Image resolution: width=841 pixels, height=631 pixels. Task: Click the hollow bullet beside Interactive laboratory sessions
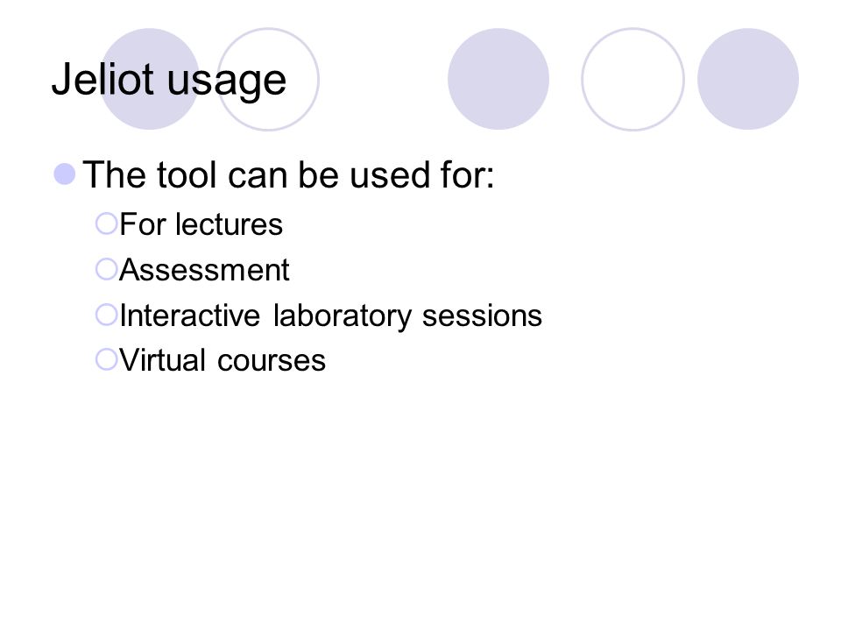[106, 315]
